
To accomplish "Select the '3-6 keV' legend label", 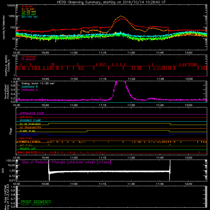I will coord(27,6).
